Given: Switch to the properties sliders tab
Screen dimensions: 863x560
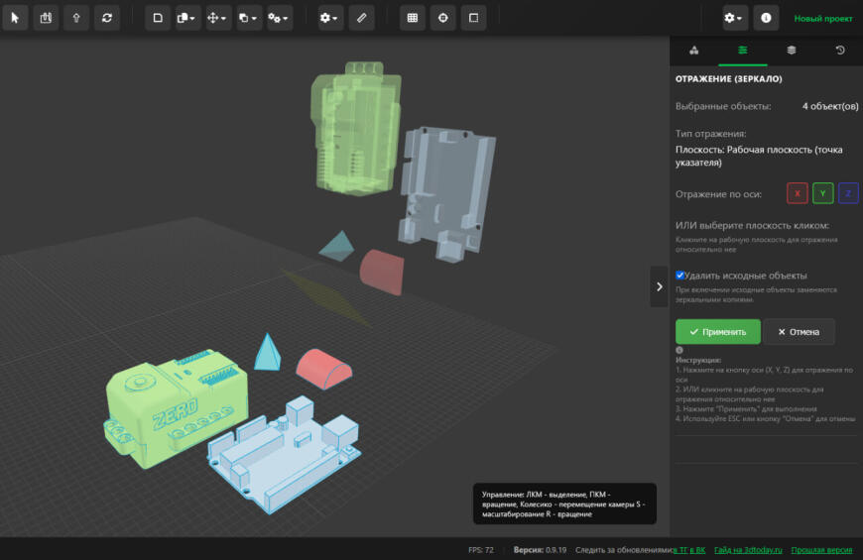Looking at the screenshot, I should coord(742,51).
